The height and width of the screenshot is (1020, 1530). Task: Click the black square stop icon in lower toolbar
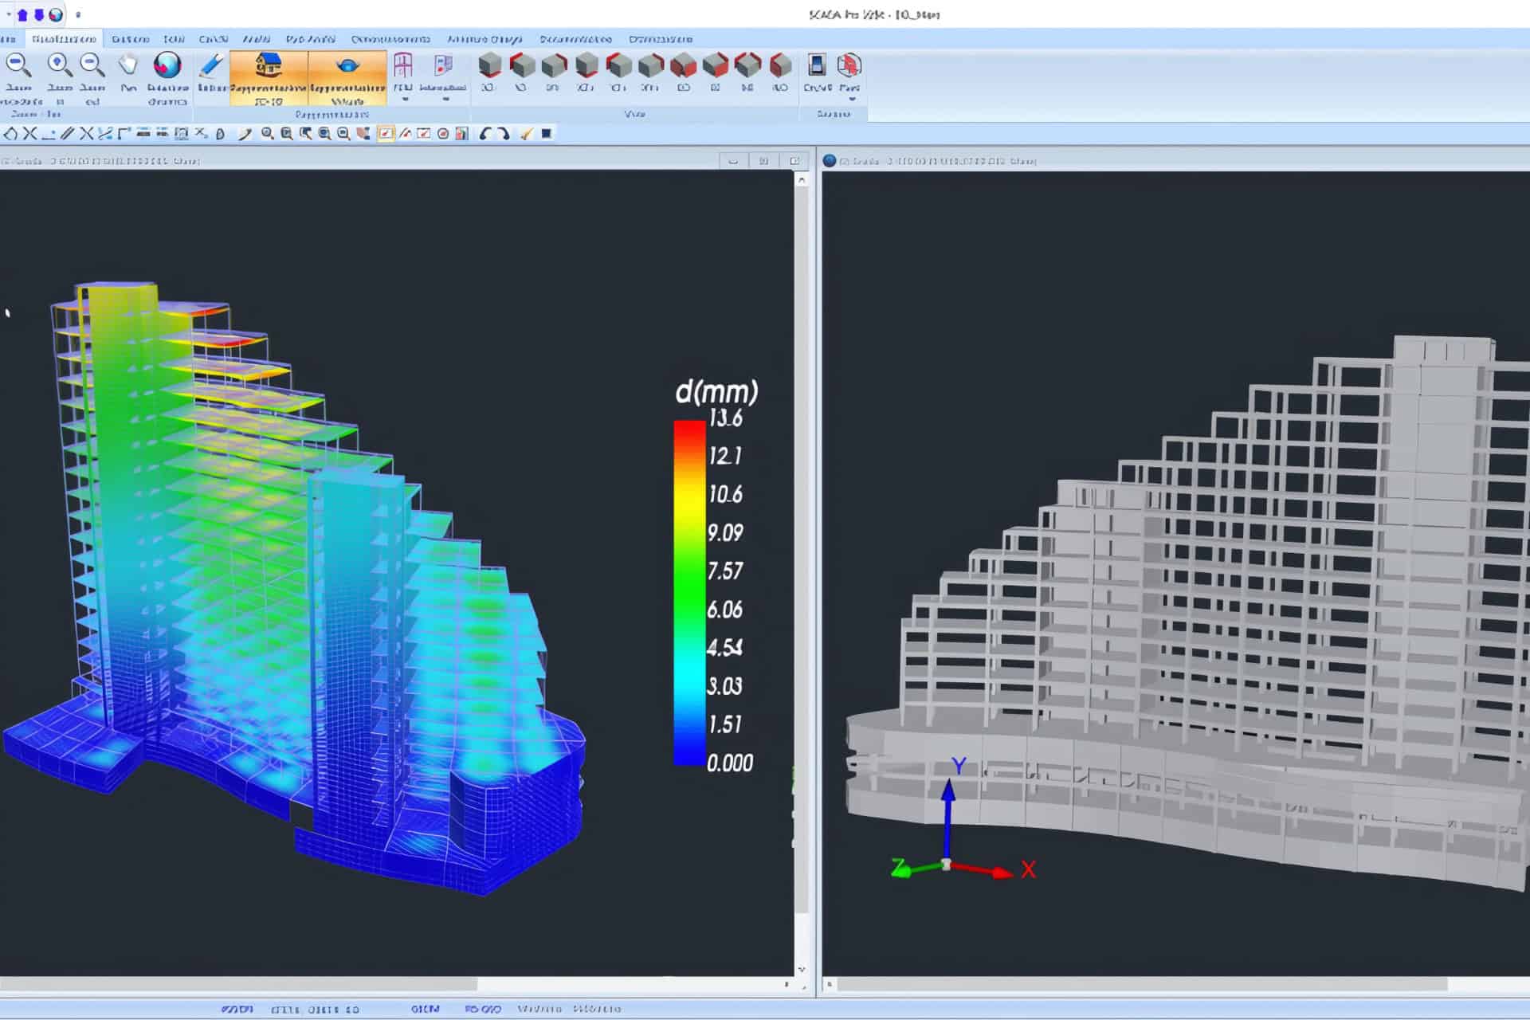547,134
